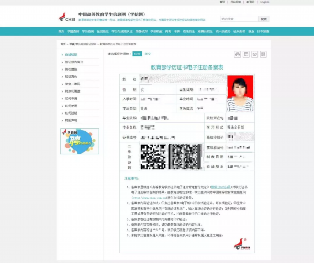Click the 学信网 logo at report bottom
314x263 pixels.
click(242, 244)
